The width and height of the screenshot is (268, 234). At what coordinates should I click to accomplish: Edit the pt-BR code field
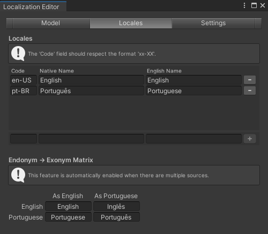coord(24,90)
